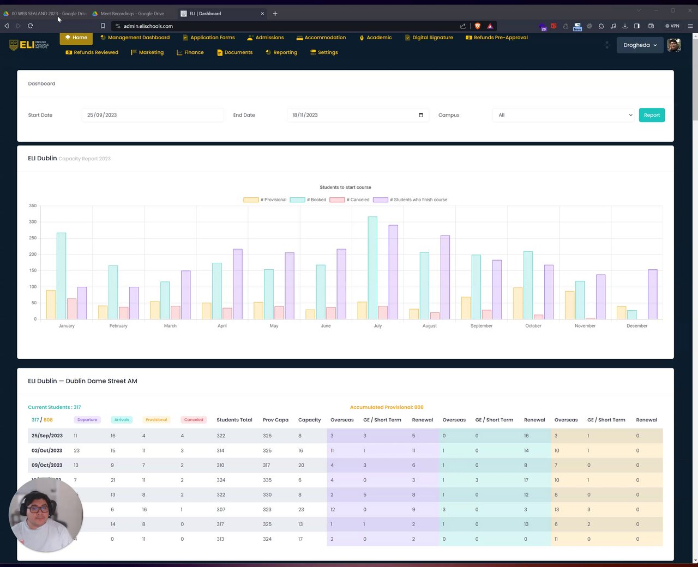The width and height of the screenshot is (698, 567).
Task: Click the Provisional badge in the table header
Action: [x=156, y=420]
